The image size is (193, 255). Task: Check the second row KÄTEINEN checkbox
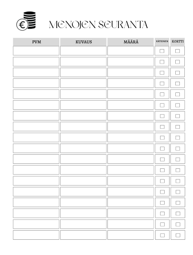tap(162, 62)
